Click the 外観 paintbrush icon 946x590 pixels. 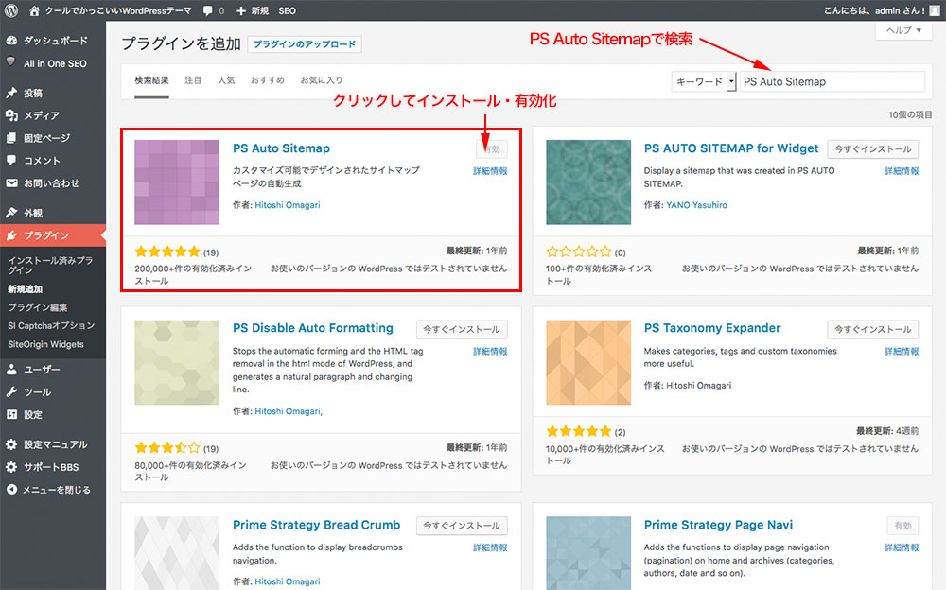point(11,213)
